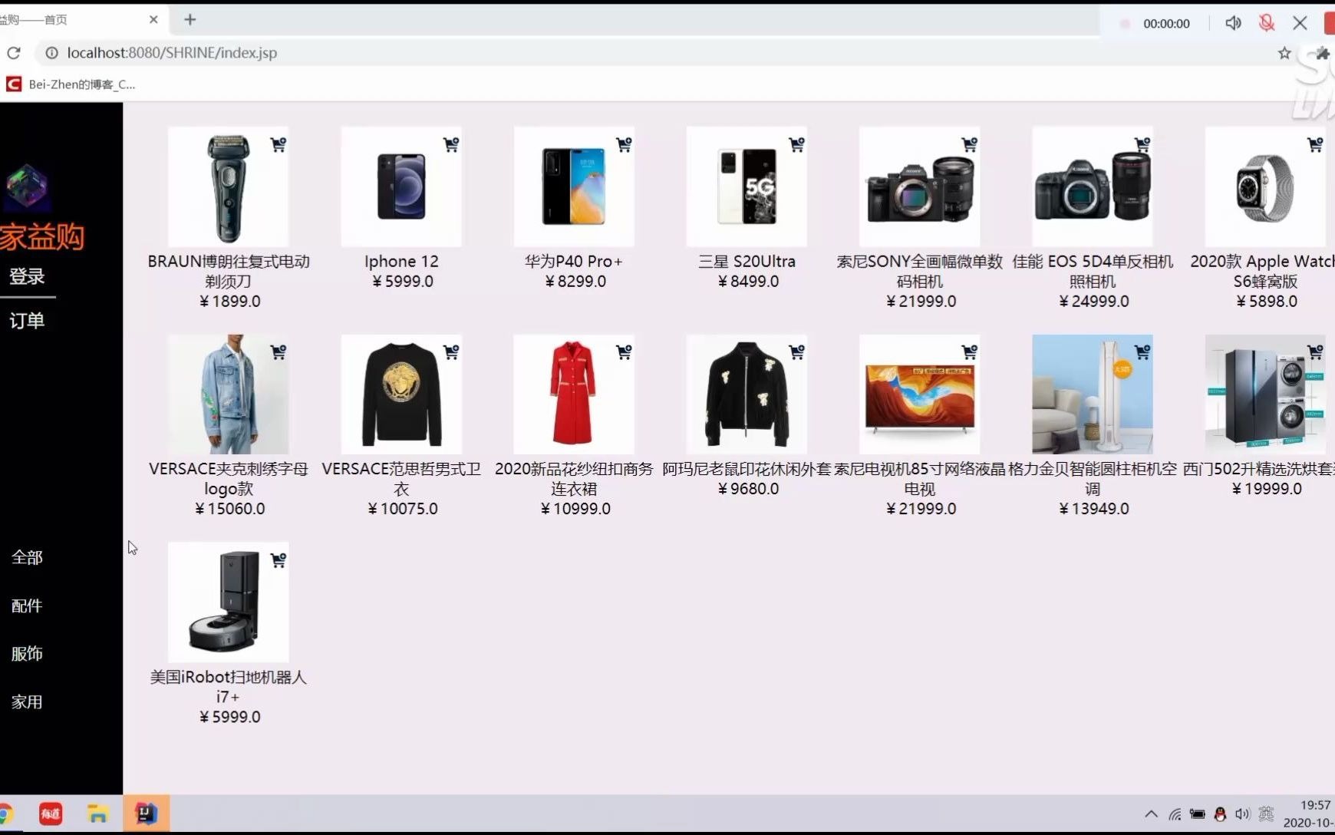The width and height of the screenshot is (1335, 835).
Task: Add VERSACE denim jacket to cart
Action: click(279, 352)
